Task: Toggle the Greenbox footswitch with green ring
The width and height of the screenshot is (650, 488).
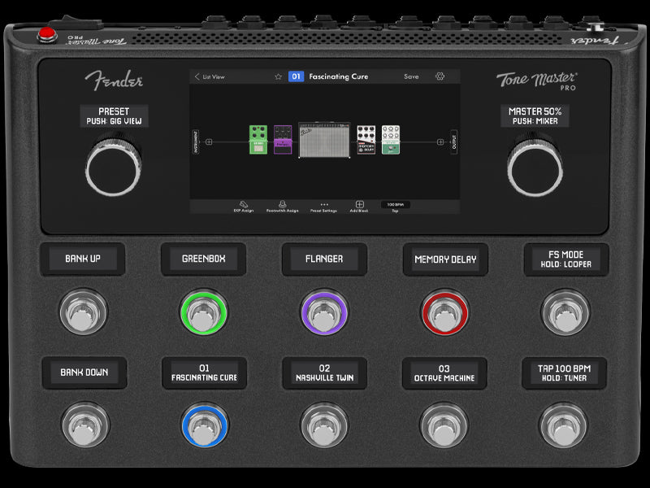Action: (x=203, y=312)
